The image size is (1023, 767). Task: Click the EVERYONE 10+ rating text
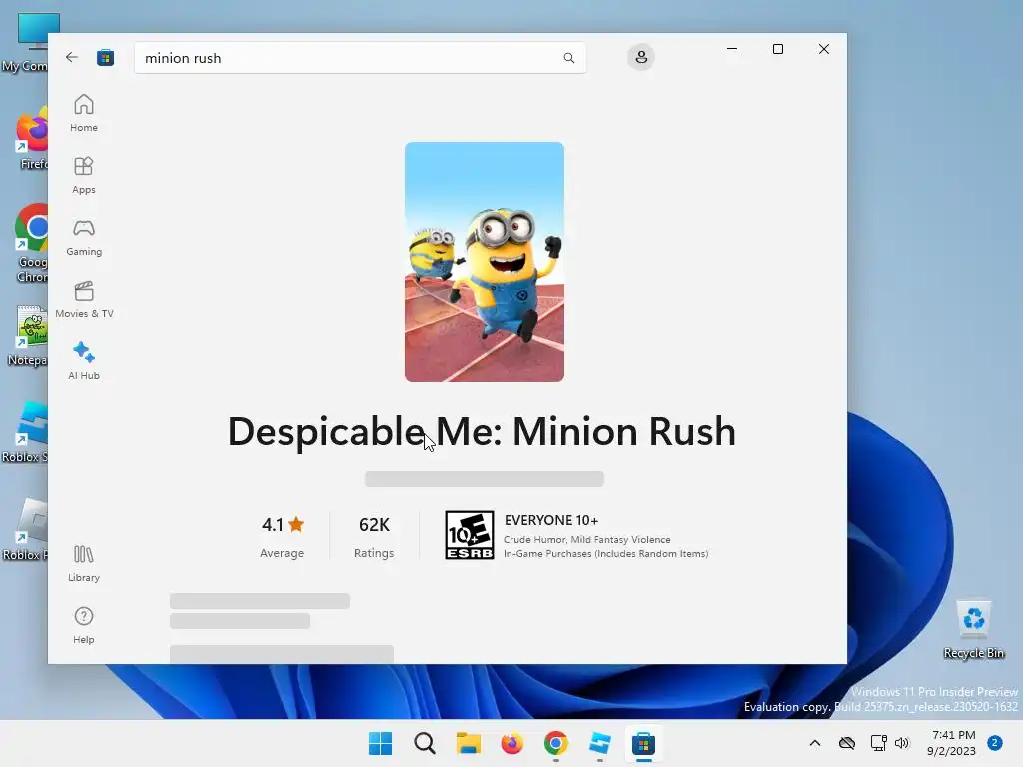551,520
